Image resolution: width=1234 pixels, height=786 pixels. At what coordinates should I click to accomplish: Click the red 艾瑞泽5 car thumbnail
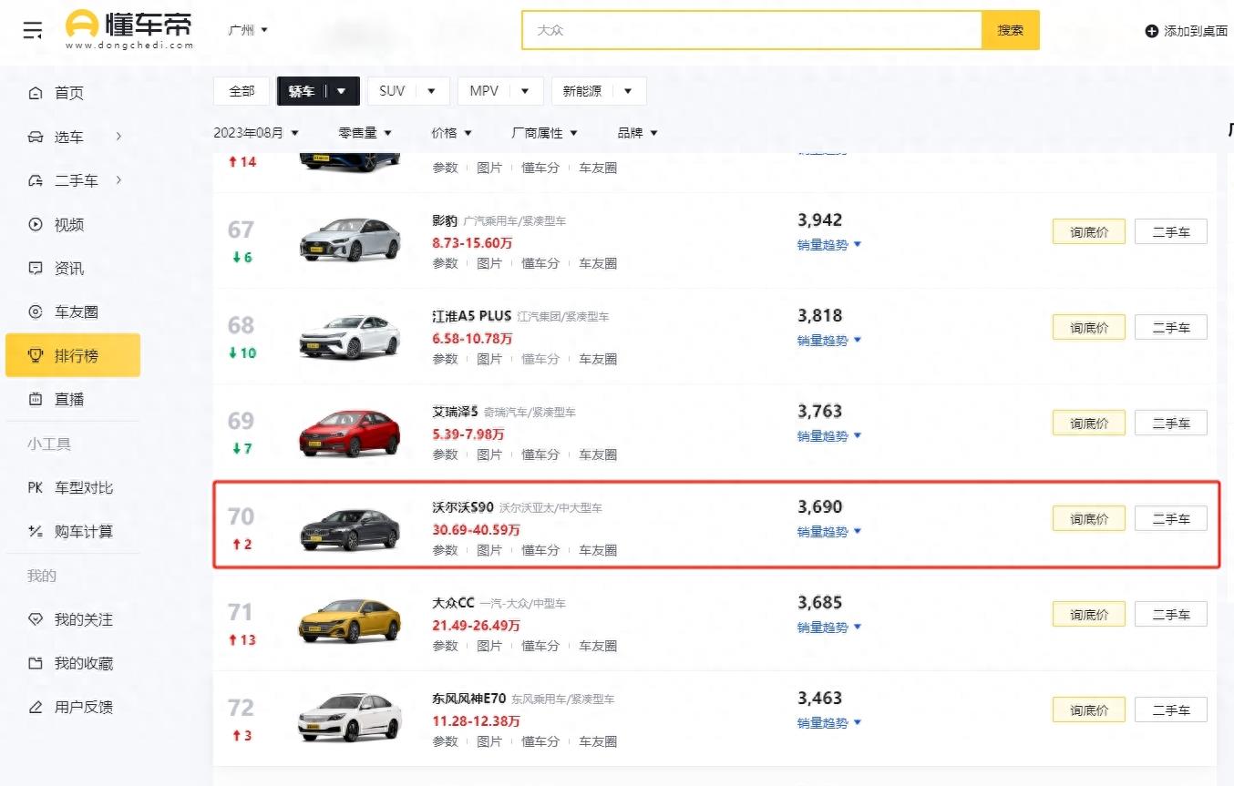[x=350, y=433]
